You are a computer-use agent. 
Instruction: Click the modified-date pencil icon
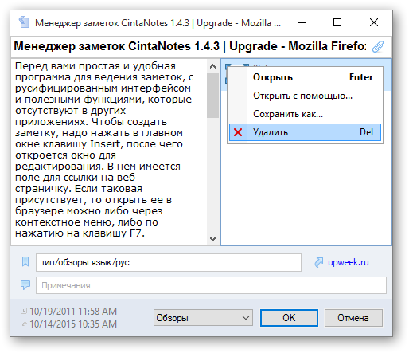point(24,324)
